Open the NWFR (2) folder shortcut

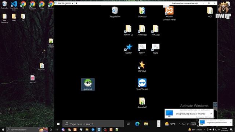(142, 30)
